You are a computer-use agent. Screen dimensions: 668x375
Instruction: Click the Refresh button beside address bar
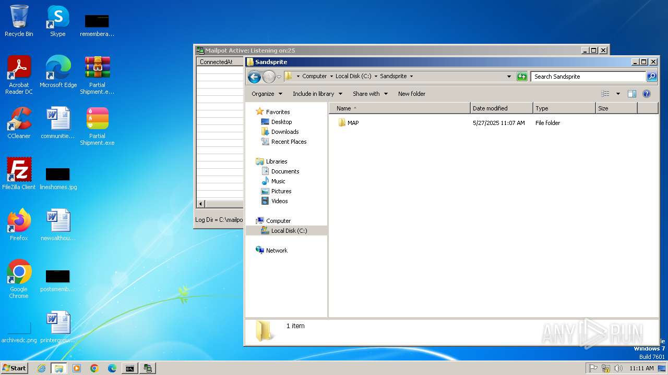(x=522, y=77)
